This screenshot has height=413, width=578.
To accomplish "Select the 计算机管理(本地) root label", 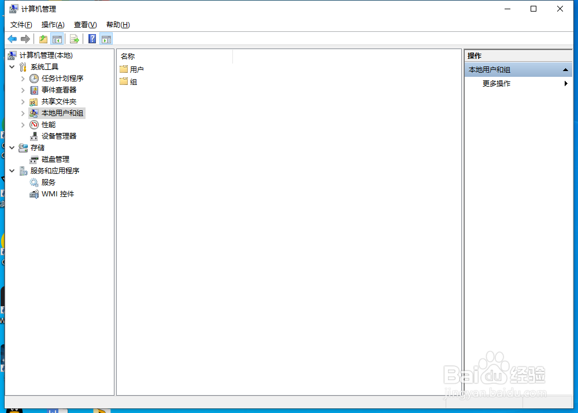I will tap(46, 55).
